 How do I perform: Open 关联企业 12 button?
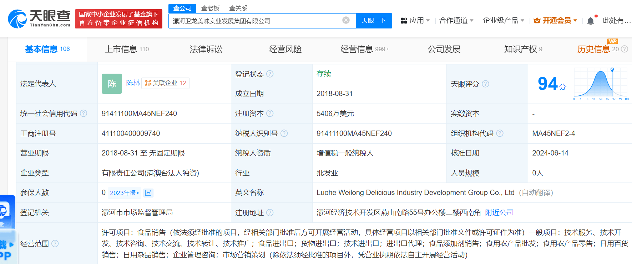[166, 83]
